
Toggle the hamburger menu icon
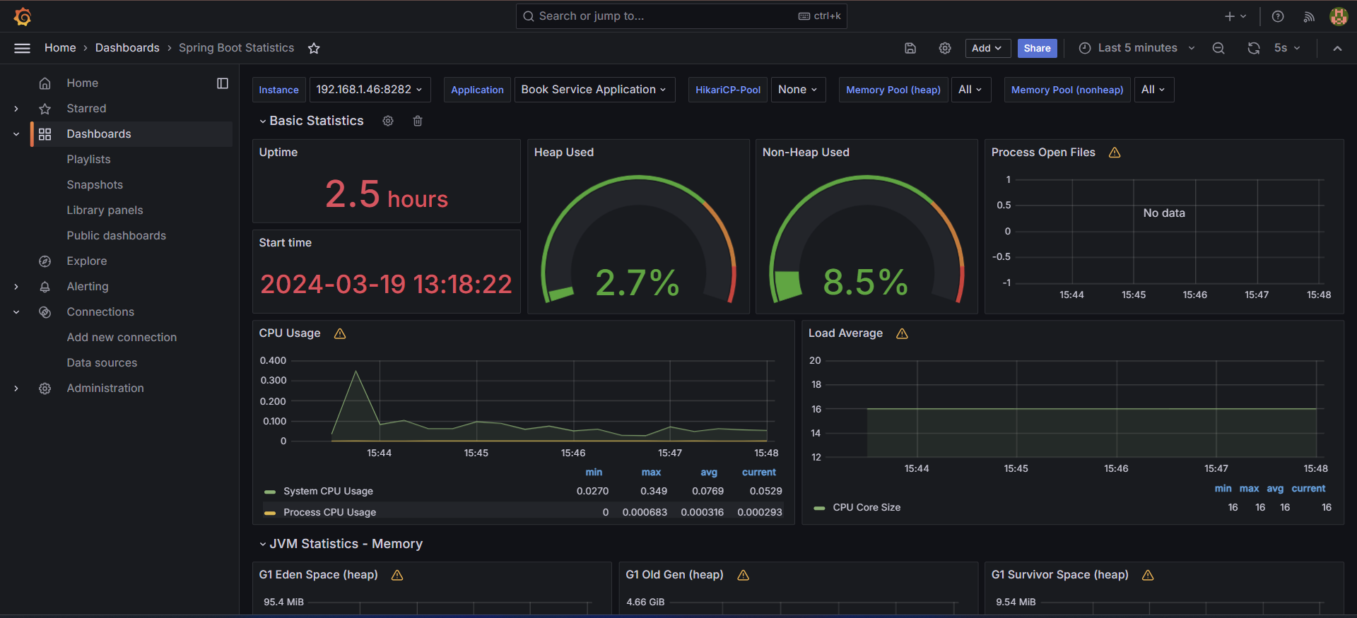pyautogui.click(x=23, y=48)
